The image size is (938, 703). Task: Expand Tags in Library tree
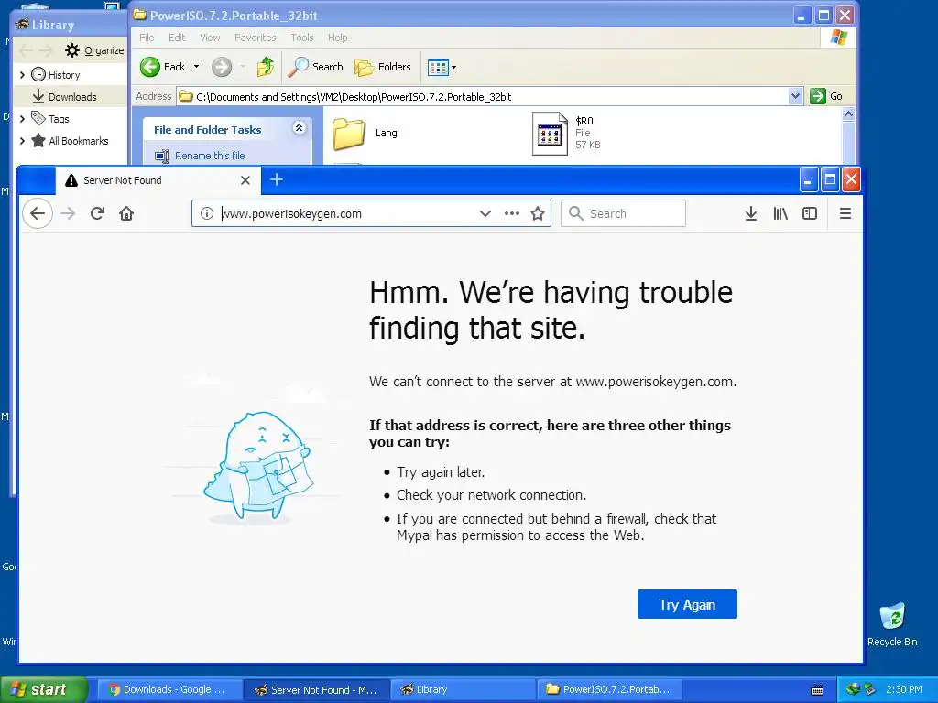(23, 119)
